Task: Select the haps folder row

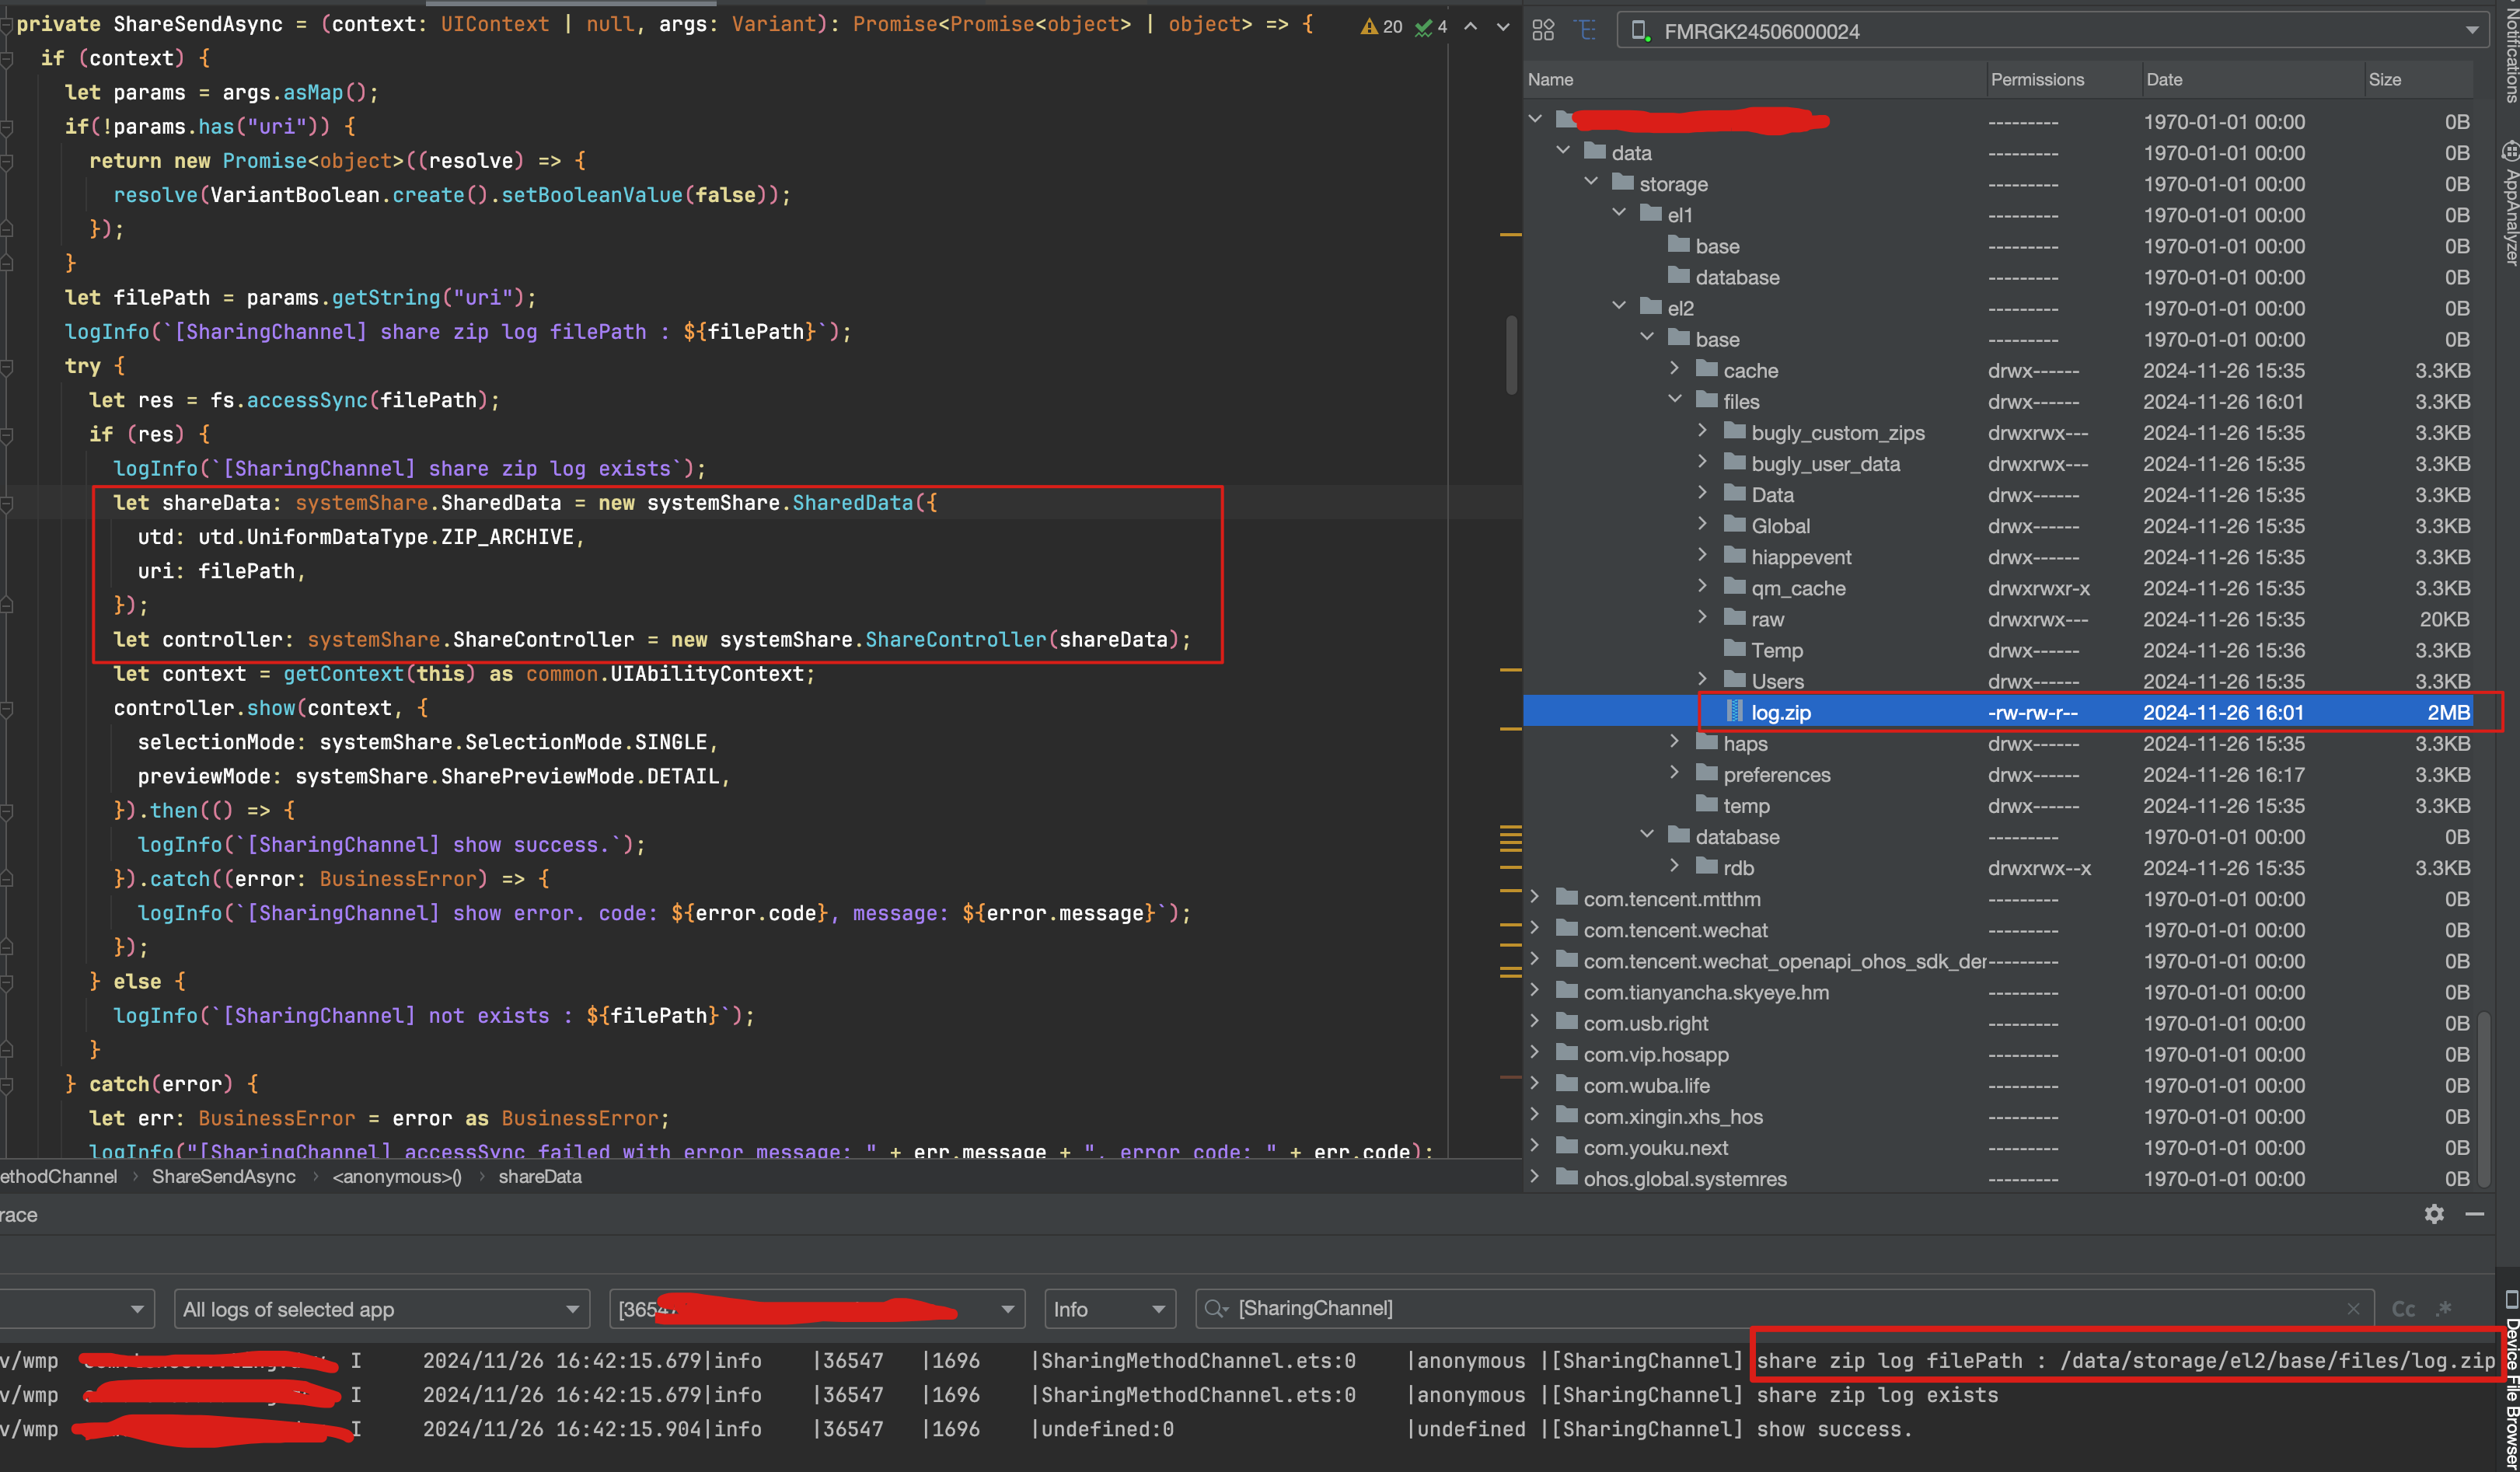Action: (1999, 743)
